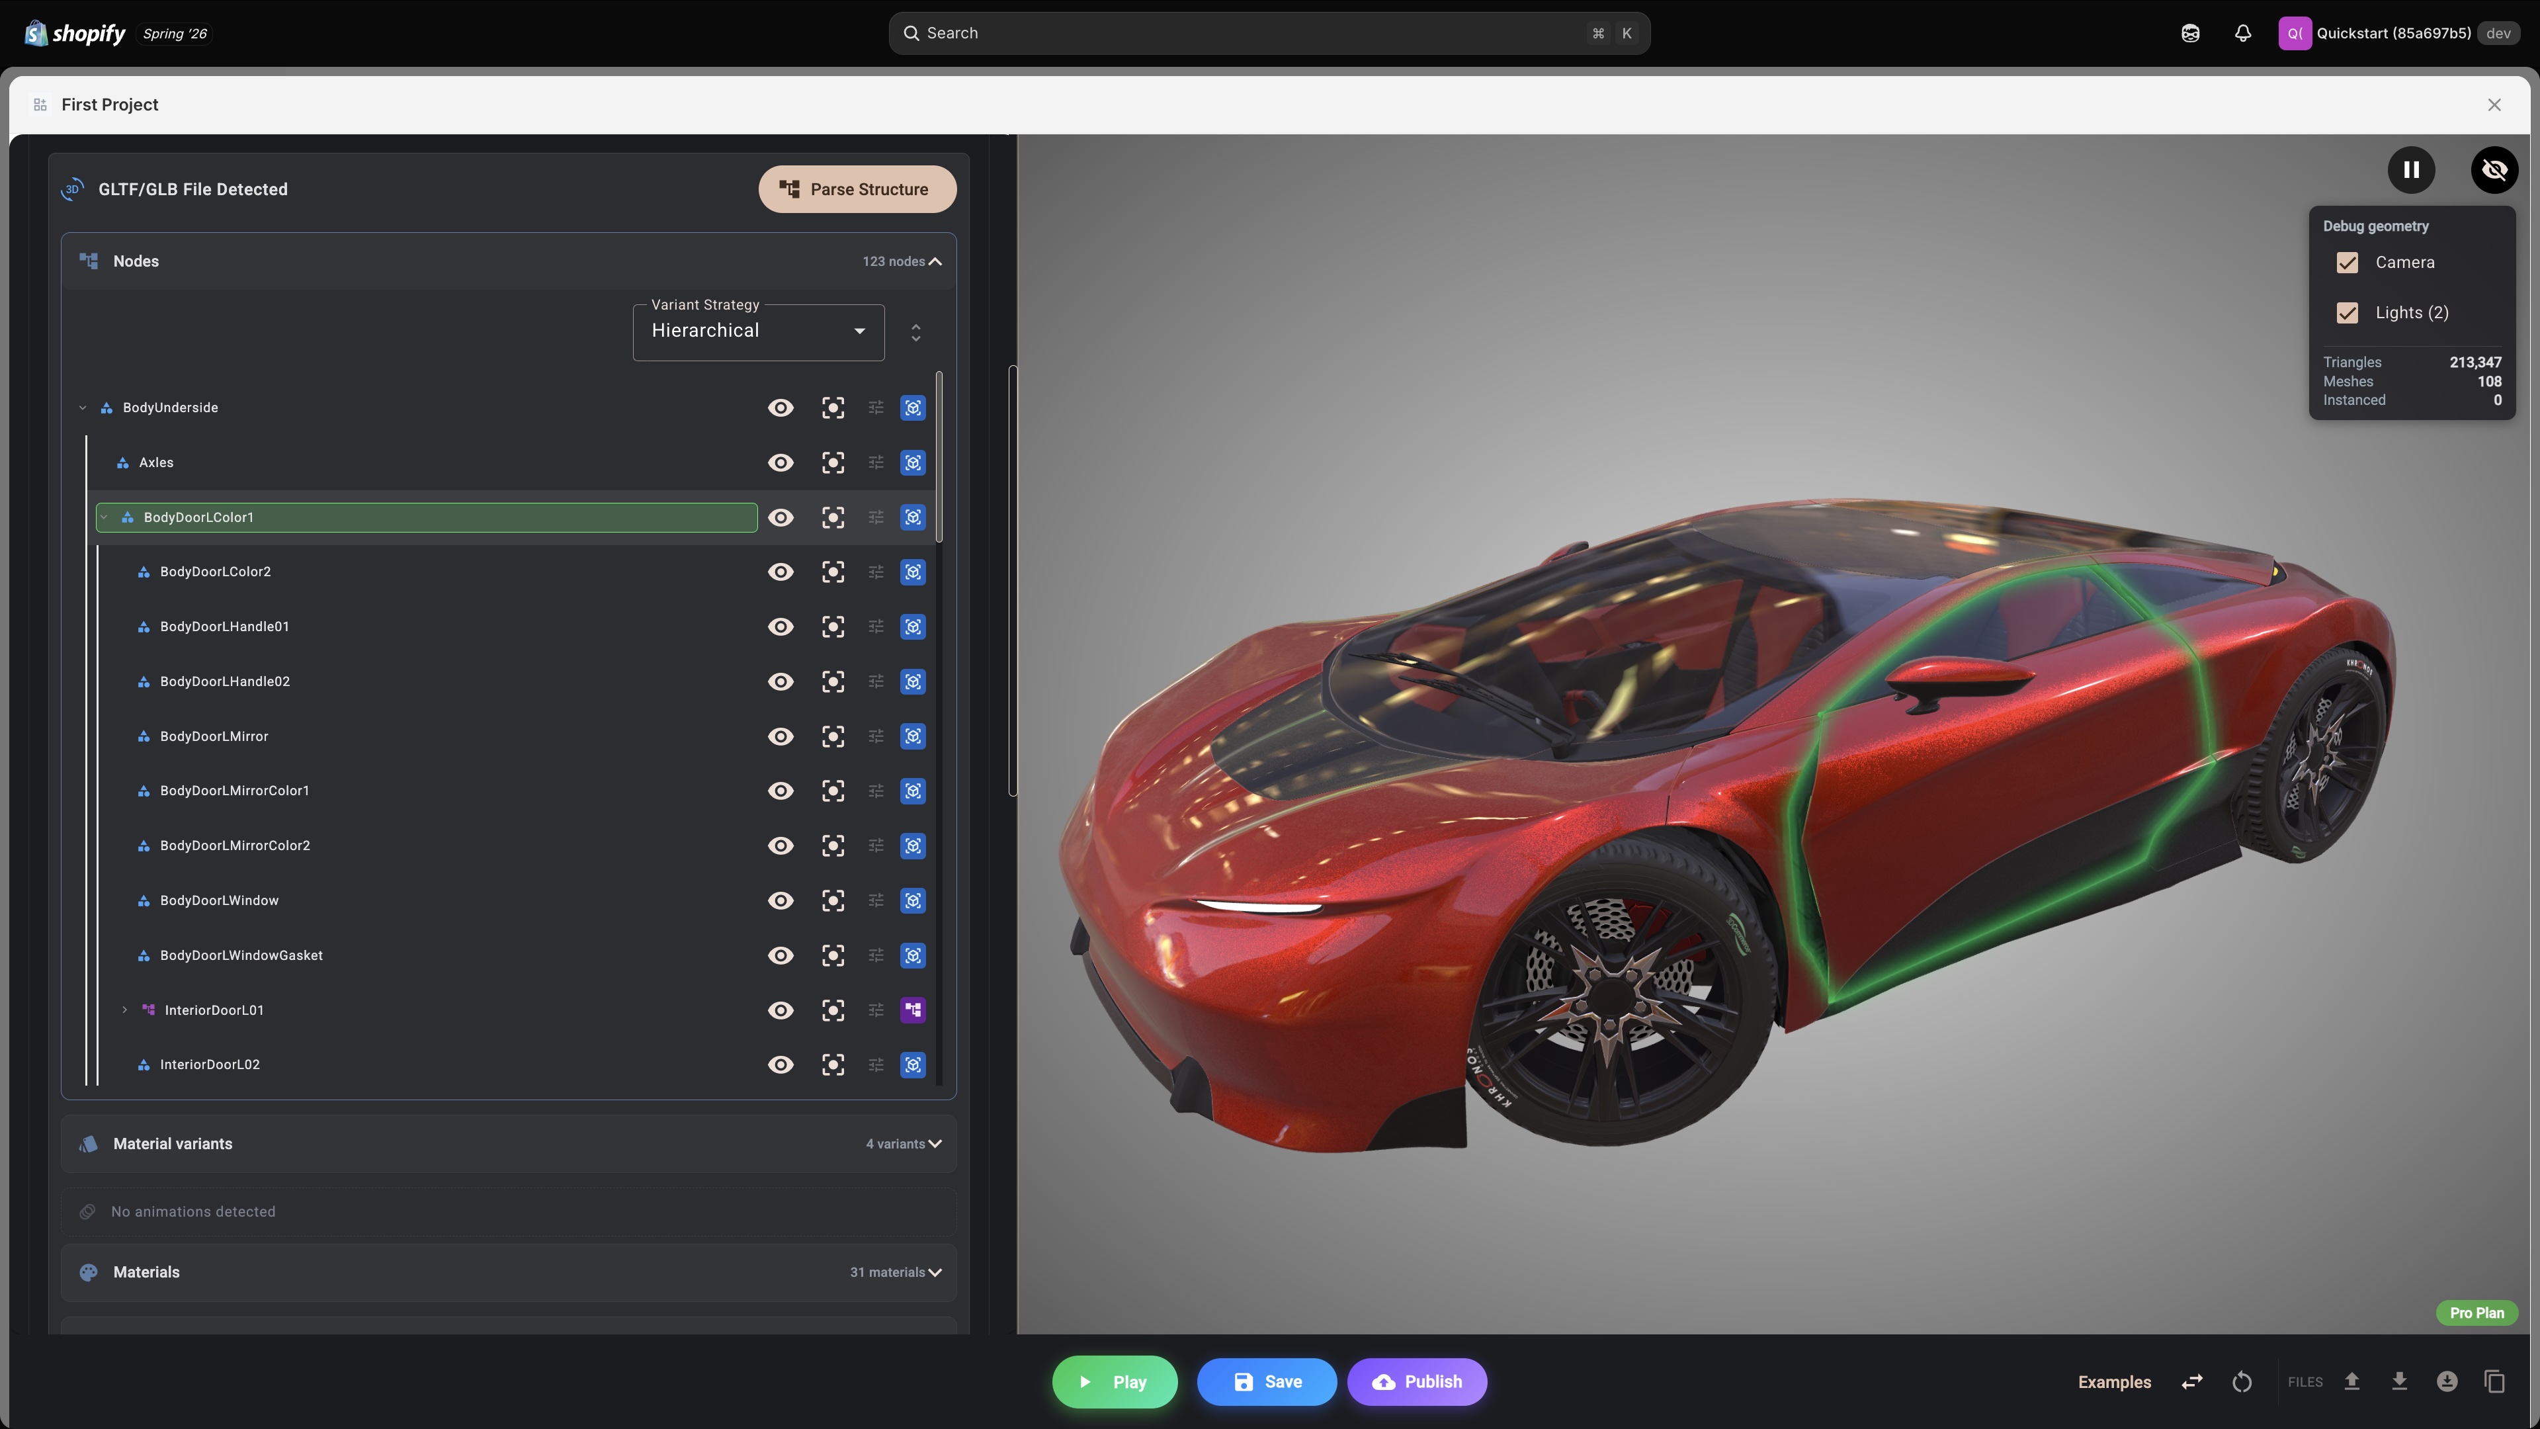This screenshot has height=1429, width=2540.
Task: Upload a file from the FILES toolbar
Action: pos(2351,1381)
